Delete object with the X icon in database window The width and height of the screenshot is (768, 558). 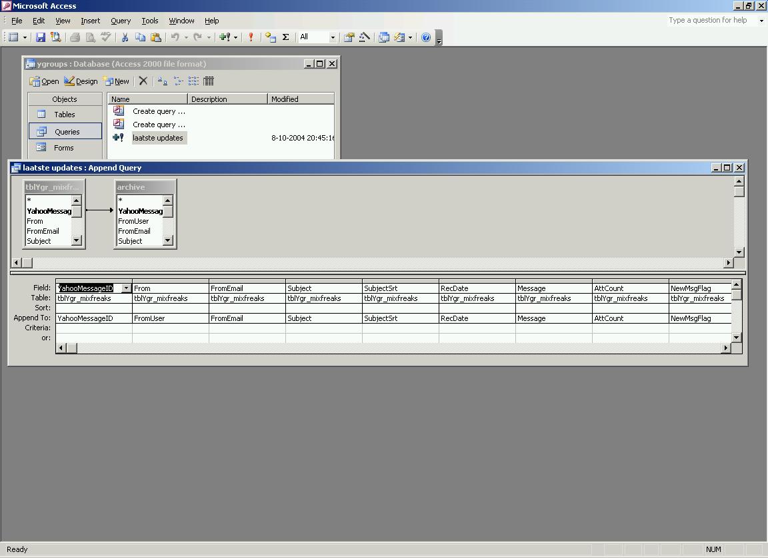tap(143, 81)
